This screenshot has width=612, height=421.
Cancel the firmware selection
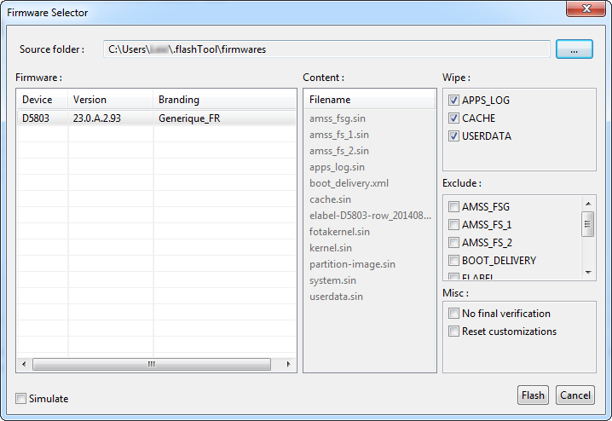click(x=574, y=395)
